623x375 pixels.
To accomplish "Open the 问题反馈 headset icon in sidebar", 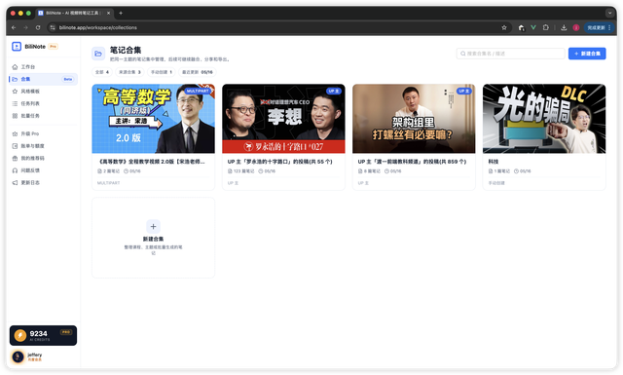I will coord(15,170).
